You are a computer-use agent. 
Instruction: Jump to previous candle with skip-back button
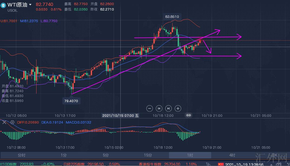tap(159, 108)
